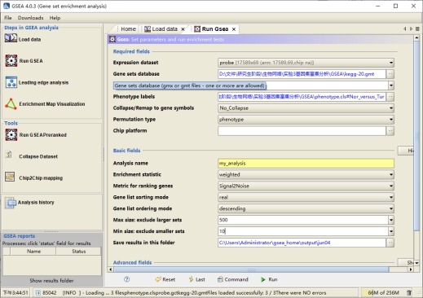Click the Analysis name input field
The height and width of the screenshot is (298, 423).
(306, 163)
